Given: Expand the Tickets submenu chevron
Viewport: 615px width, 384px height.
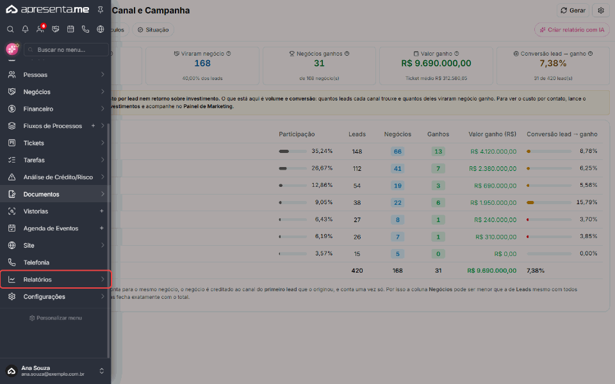Looking at the screenshot, I should point(102,143).
